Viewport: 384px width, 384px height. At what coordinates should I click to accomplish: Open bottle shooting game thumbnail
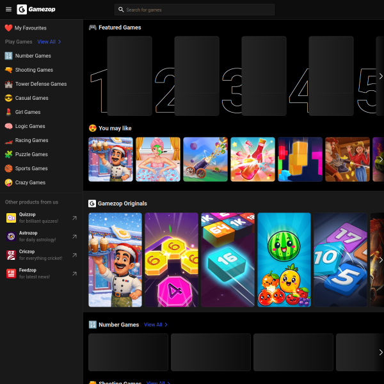pyautogui.click(x=253, y=159)
